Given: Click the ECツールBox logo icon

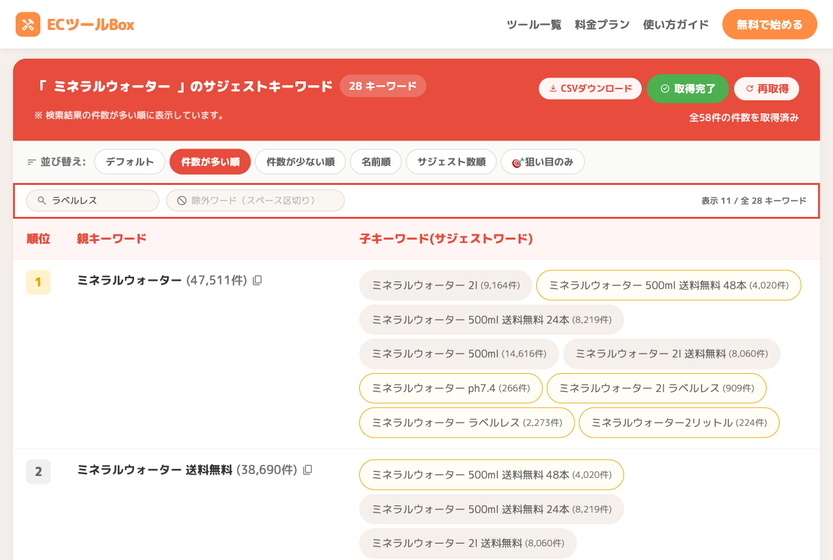Looking at the screenshot, I should (28, 25).
